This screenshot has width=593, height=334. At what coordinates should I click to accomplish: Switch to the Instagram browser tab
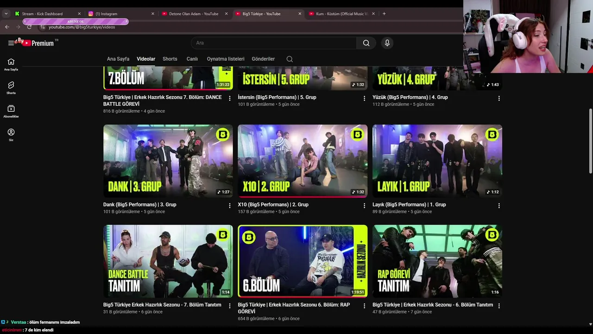coord(120,14)
